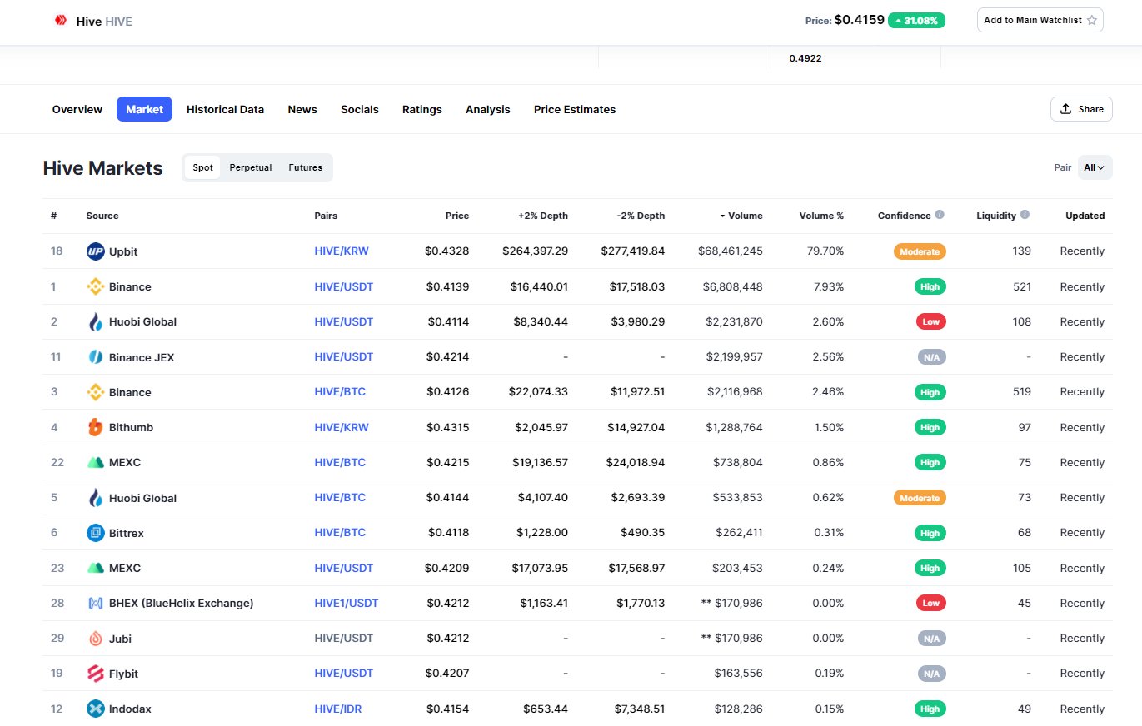1142x726 pixels.
Task: Click the green 31.08% price change badge
Action: click(916, 20)
